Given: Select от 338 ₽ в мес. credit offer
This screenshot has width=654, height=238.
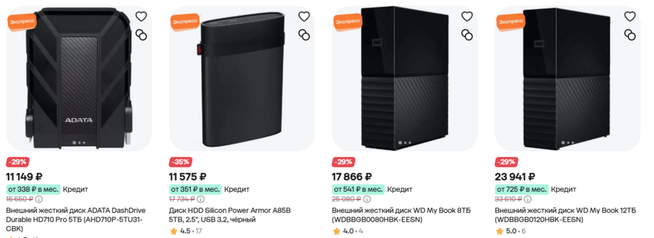Looking at the screenshot, I should pos(34,189).
